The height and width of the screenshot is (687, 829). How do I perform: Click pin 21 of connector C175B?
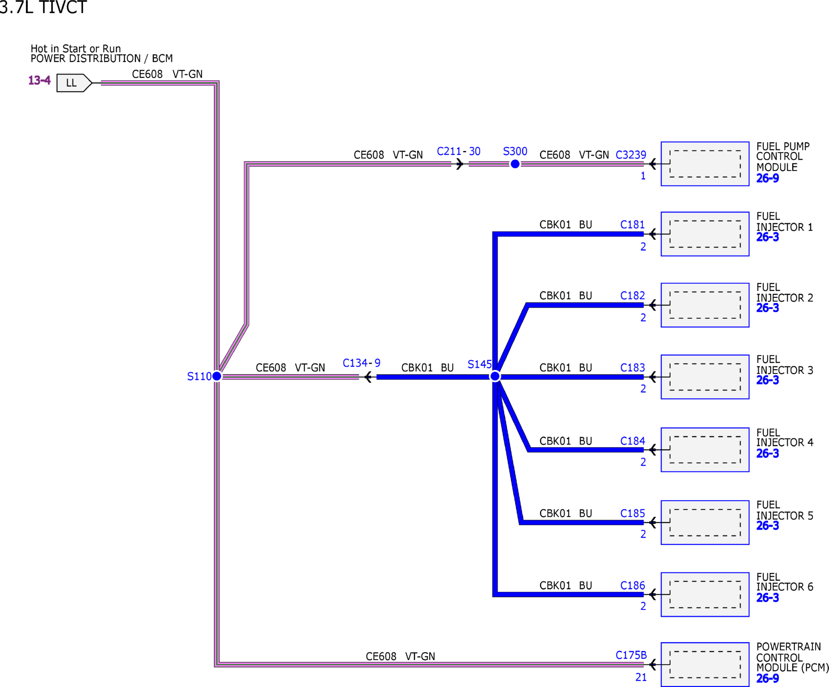[x=641, y=678]
